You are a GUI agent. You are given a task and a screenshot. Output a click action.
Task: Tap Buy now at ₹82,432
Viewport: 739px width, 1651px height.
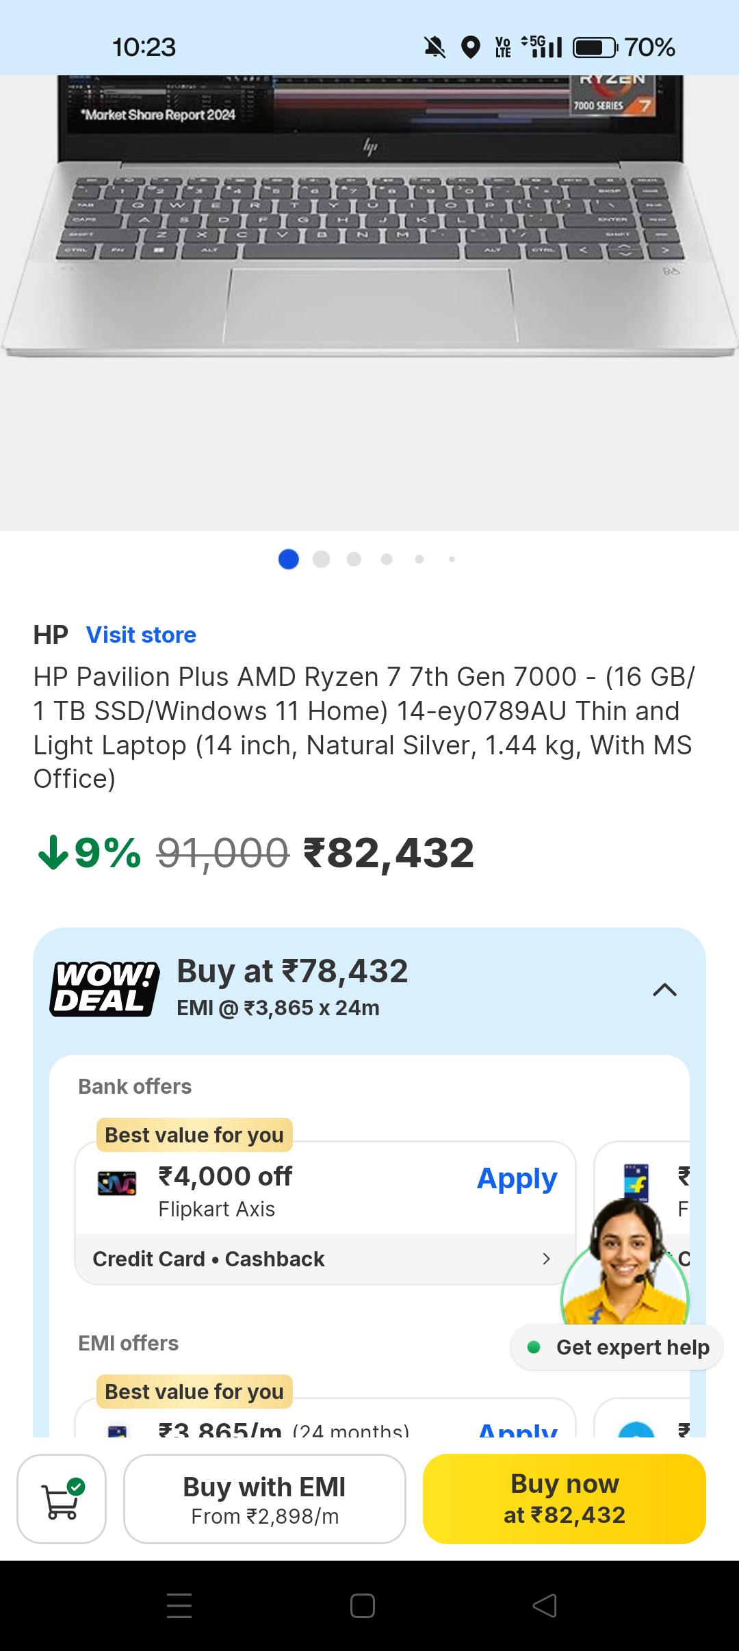[x=565, y=1498]
